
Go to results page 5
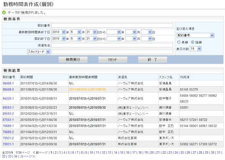point(69,152)
